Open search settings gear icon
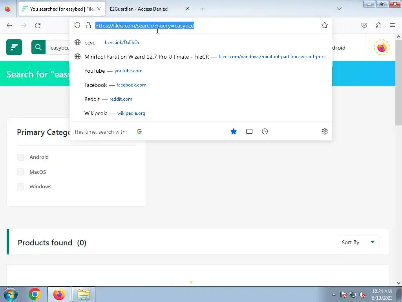The image size is (402, 302). tap(325, 131)
